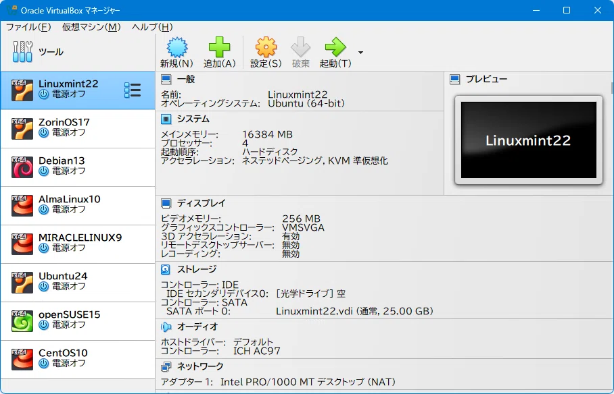Screen dimensions: 614x394
Task: Click the 破棄 discard arrow icon
Action: pos(300,47)
